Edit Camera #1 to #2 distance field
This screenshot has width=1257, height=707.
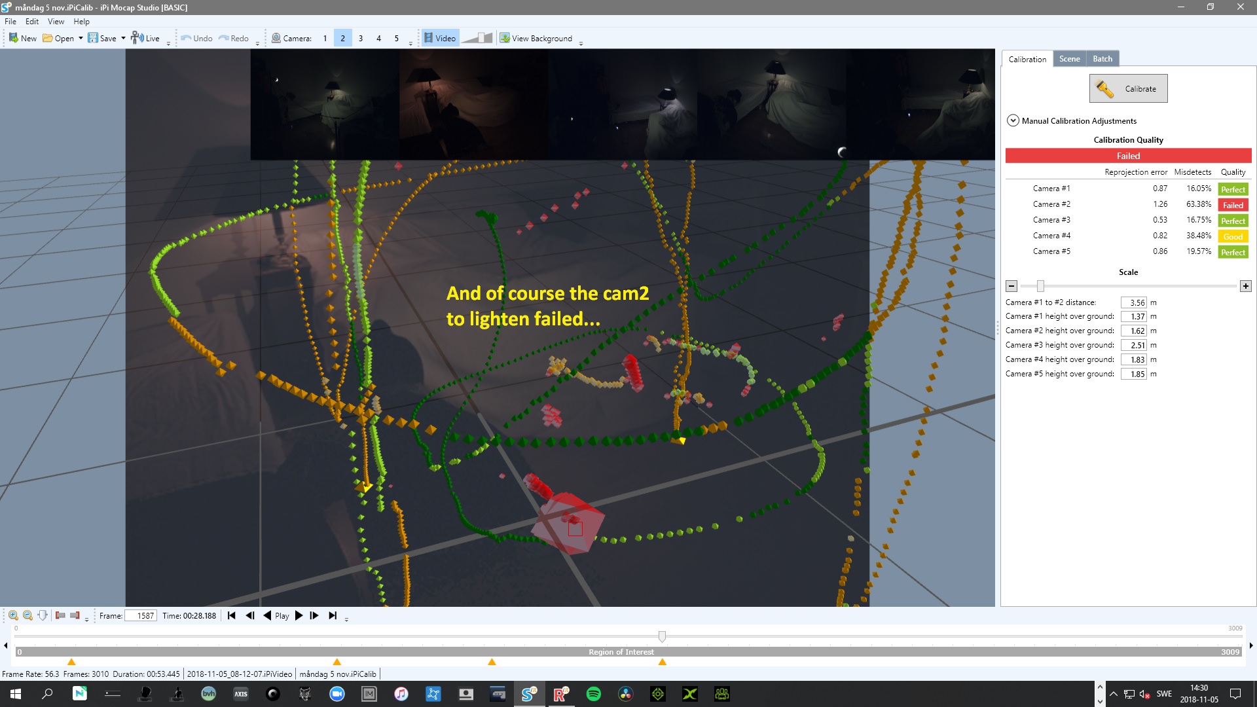[1134, 302]
